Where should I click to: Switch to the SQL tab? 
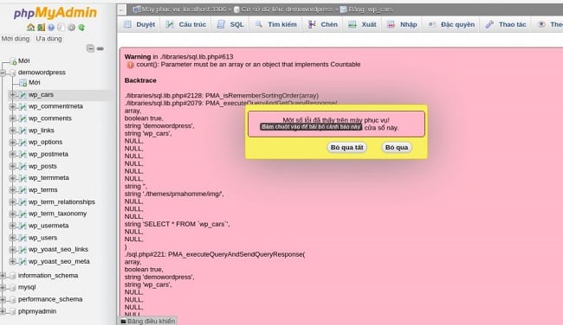pyautogui.click(x=230, y=24)
